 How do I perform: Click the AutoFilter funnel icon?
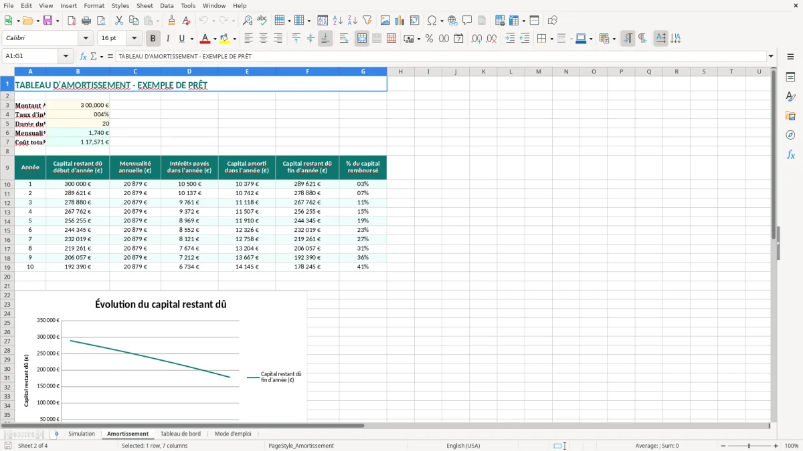(x=367, y=21)
